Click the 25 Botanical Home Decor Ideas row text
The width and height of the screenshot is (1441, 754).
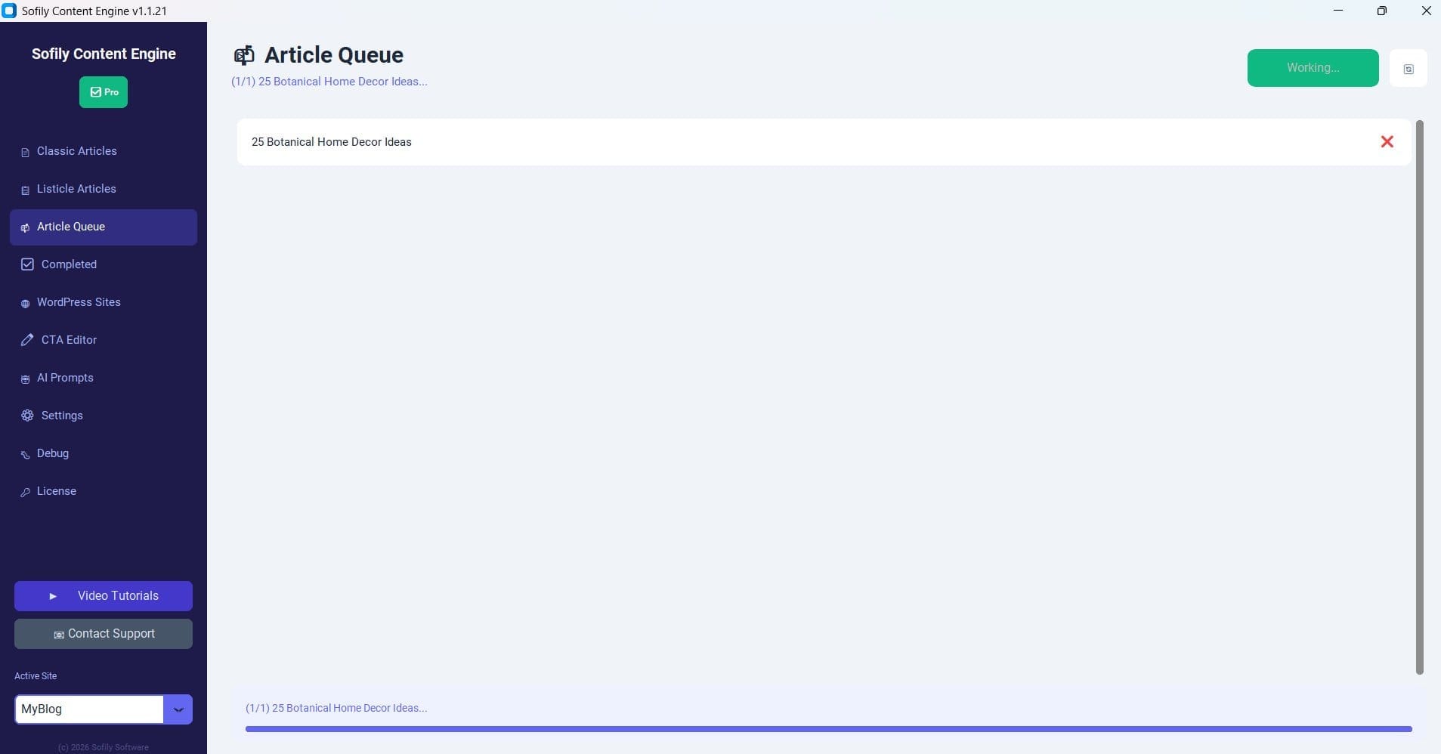332,142
